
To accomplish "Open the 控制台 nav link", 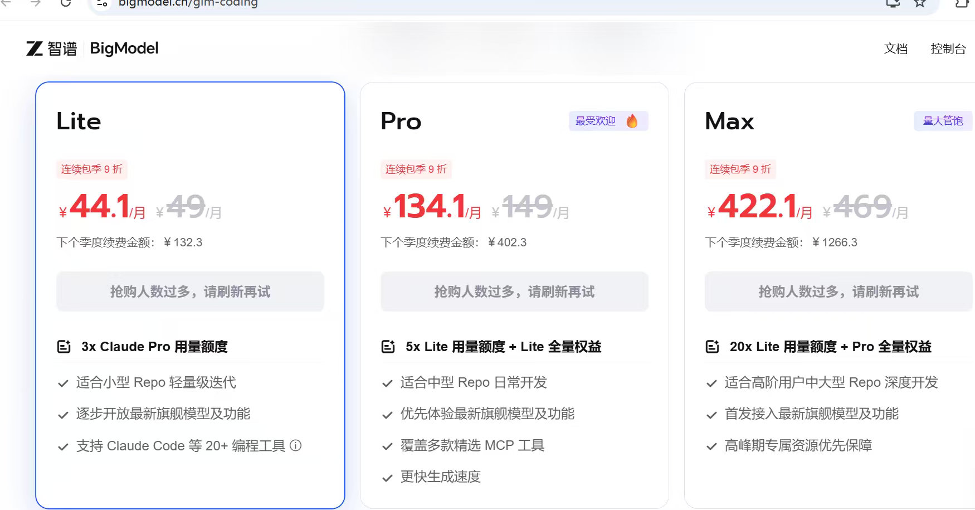I will pos(948,48).
